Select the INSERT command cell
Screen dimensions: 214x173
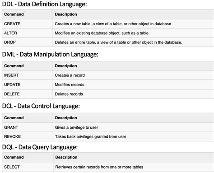coord(28,75)
